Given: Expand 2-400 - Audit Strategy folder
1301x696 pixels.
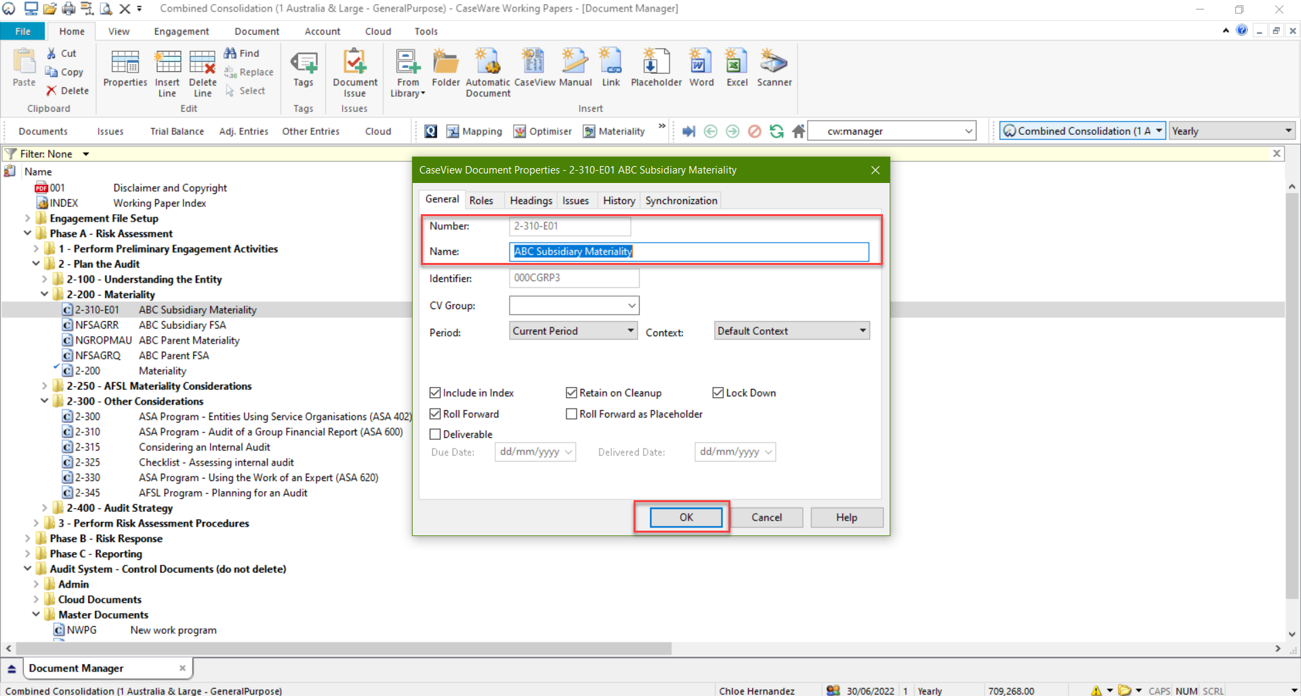Looking at the screenshot, I should pyautogui.click(x=45, y=508).
